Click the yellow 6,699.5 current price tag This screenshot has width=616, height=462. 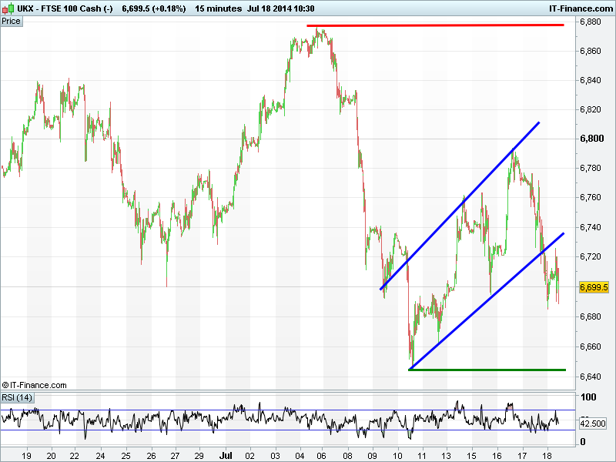(x=594, y=286)
